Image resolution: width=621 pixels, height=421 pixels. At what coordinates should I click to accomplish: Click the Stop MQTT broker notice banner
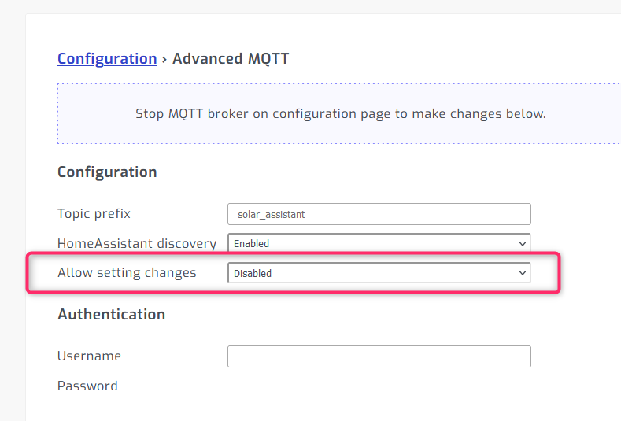(340, 113)
